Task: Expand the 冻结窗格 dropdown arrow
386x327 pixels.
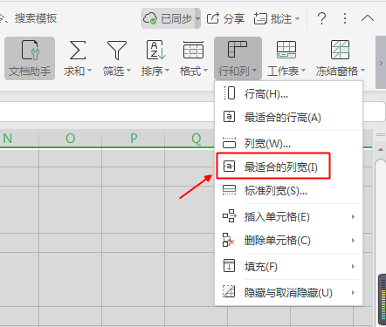Action: click(362, 71)
